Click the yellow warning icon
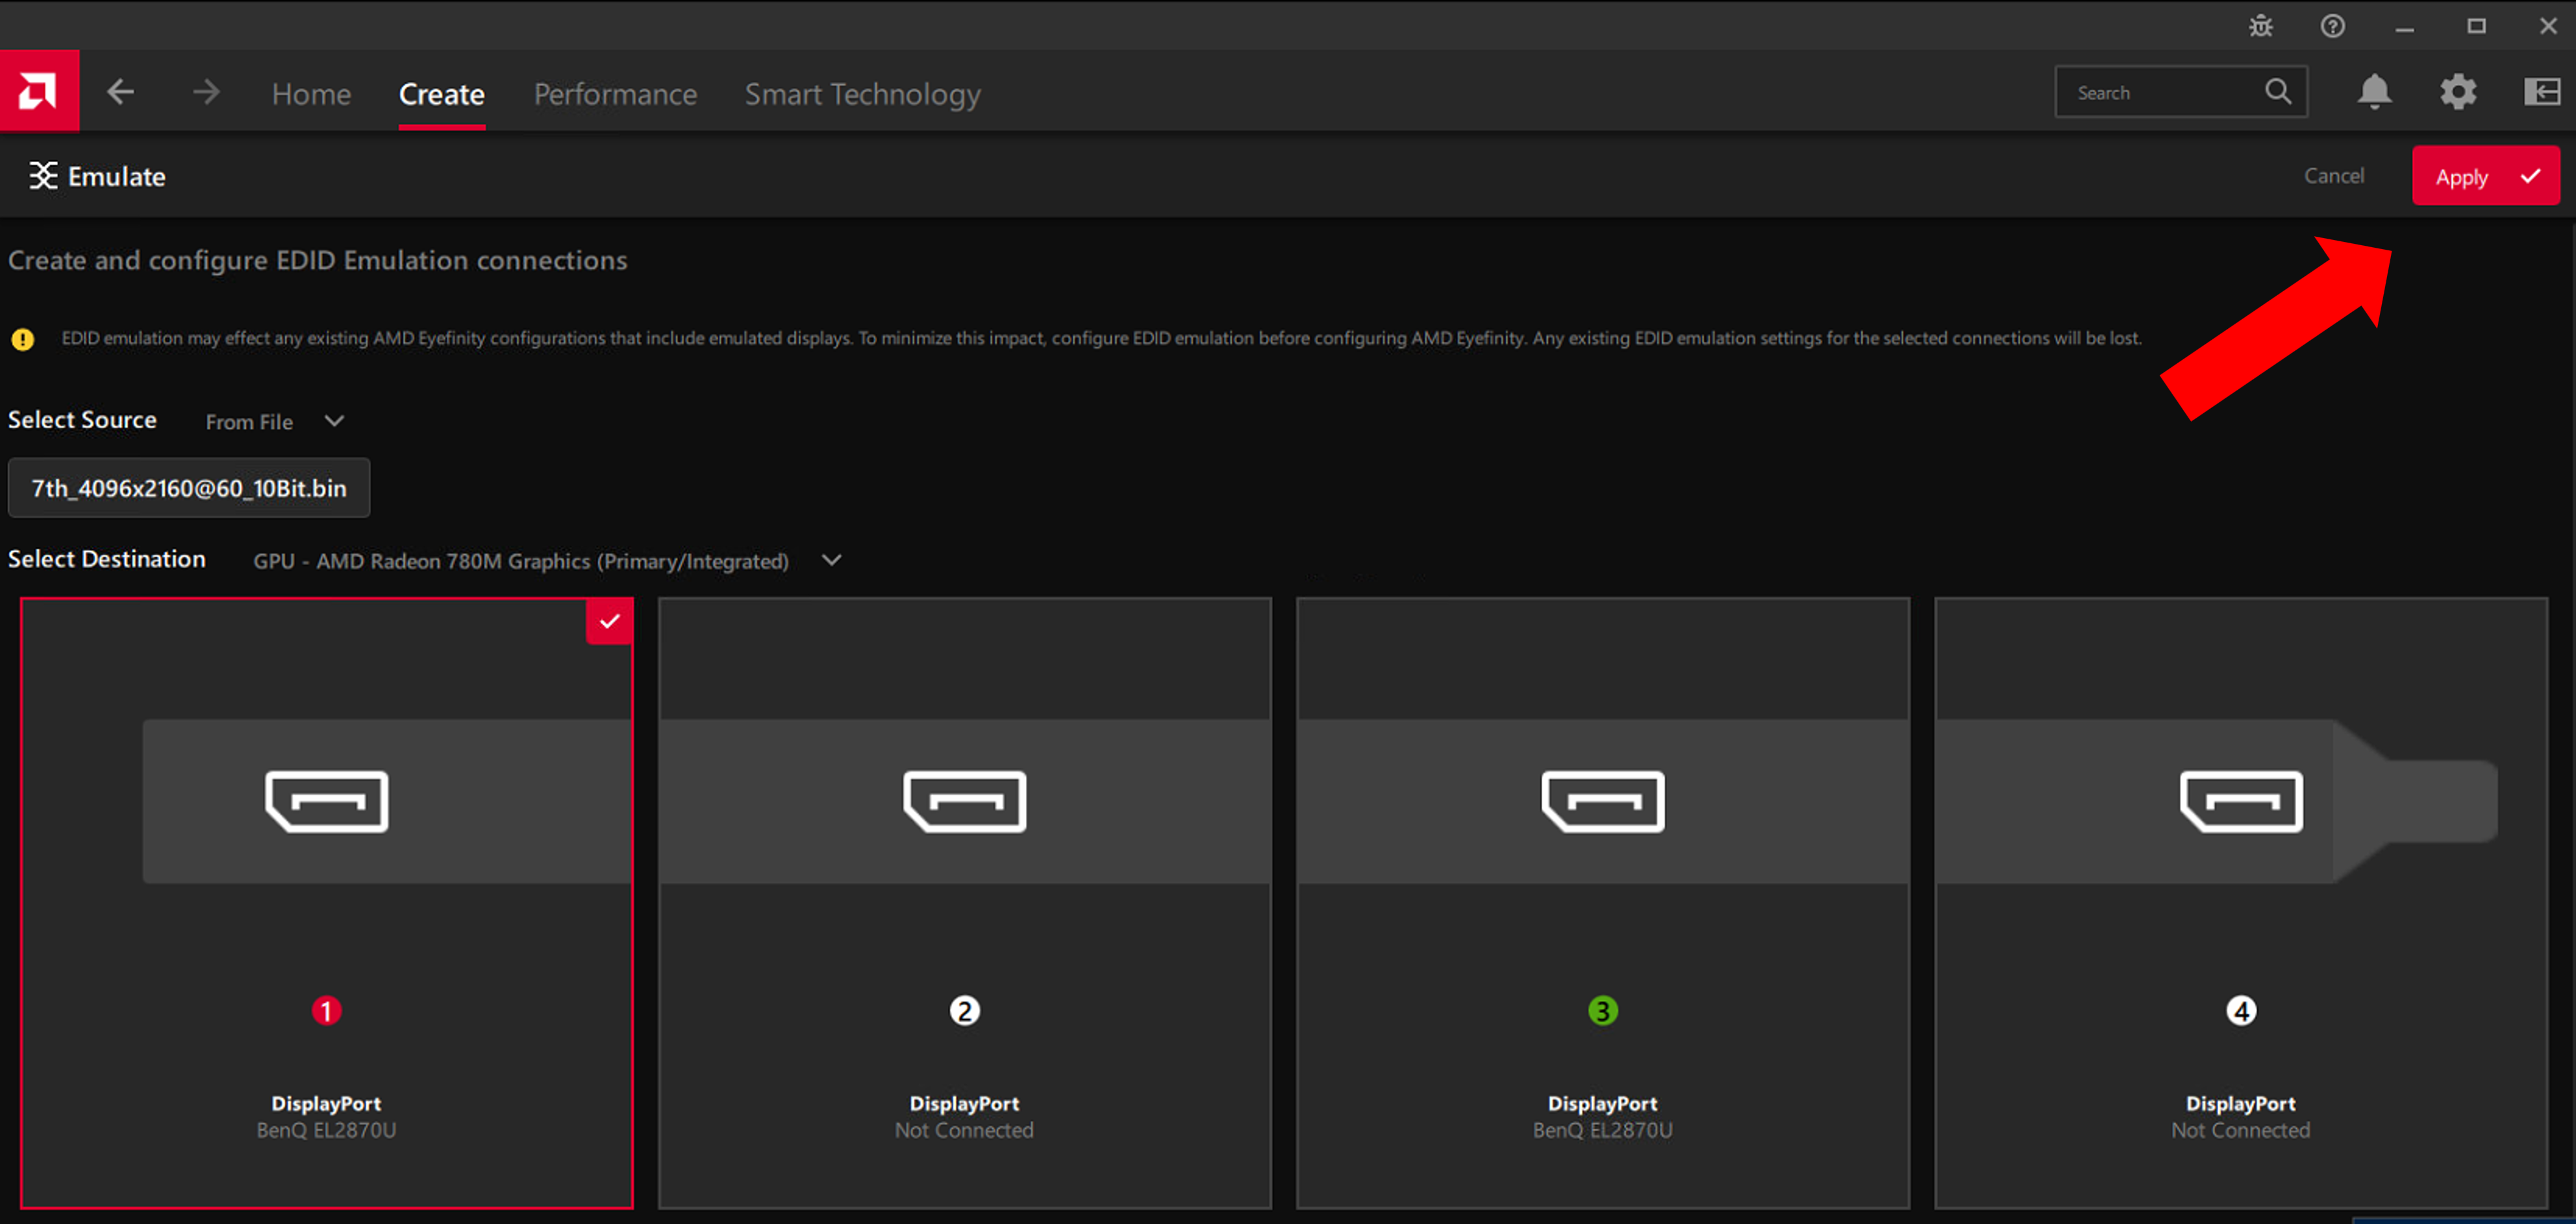This screenshot has width=2576, height=1224. click(22, 340)
